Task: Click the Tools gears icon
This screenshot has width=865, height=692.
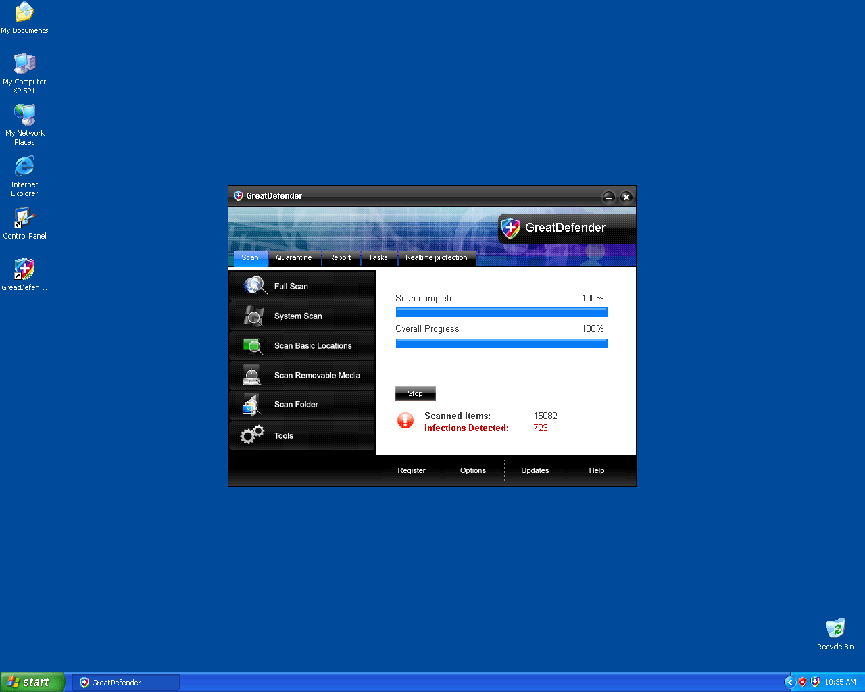Action: [252, 435]
